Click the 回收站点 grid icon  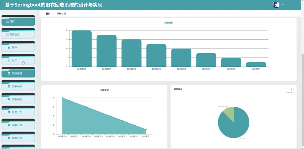[9, 86]
